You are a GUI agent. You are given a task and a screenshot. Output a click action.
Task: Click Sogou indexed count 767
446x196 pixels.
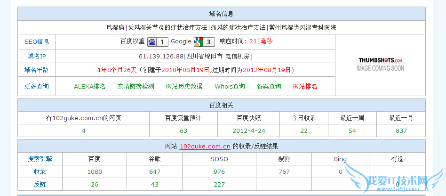[284, 172]
